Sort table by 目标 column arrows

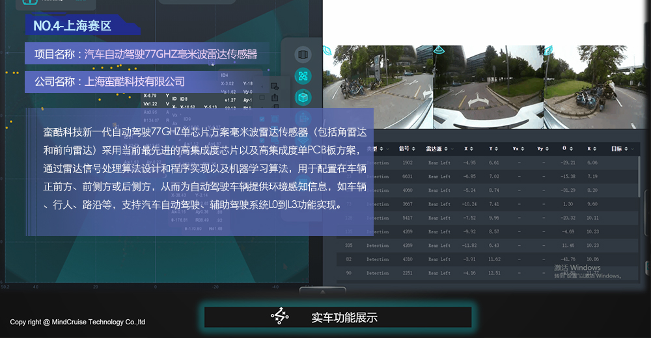click(626, 148)
